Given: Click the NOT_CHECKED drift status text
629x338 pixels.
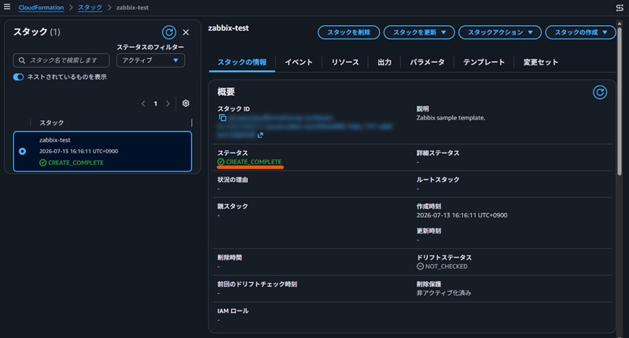Looking at the screenshot, I should click(446, 266).
